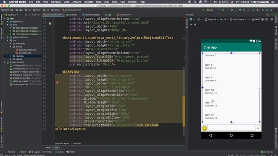Click the Spotlight search icon in the macOS menu bar
Viewport: 278px width, 156px height.
195,2
